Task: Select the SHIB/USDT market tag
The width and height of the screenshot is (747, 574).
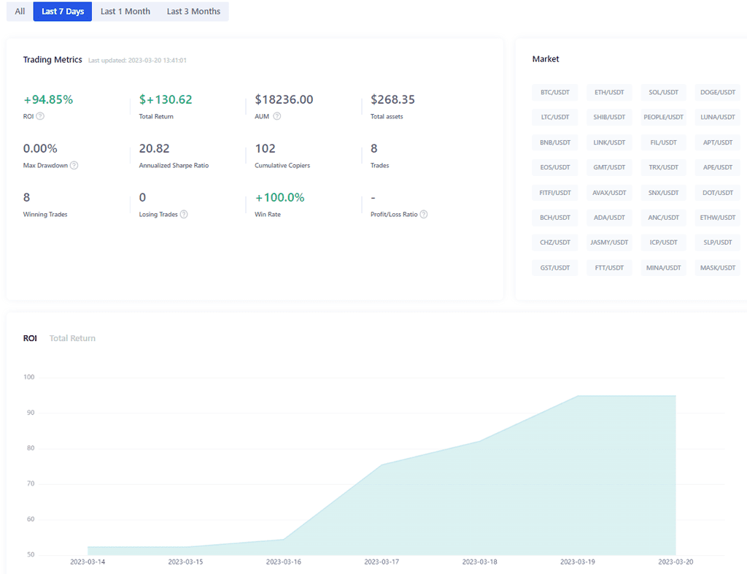Action: (609, 117)
